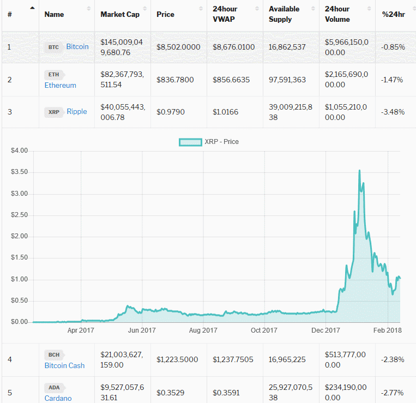Click Bitcoin Cash supply value 16,965,225
Viewport: 416px width, 403px height.
point(287,359)
